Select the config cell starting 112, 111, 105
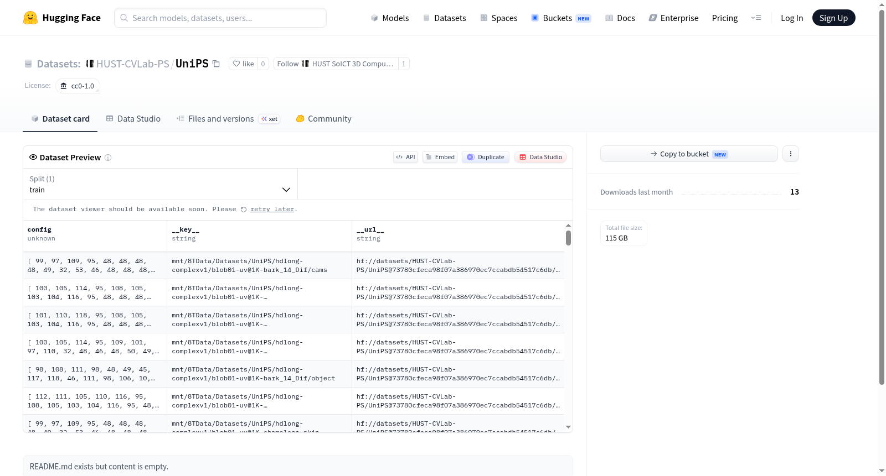 click(95, 401)
